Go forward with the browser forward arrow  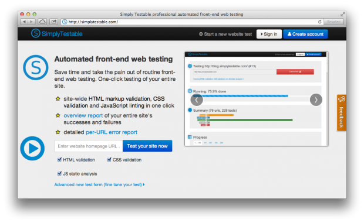coord(32,22)
